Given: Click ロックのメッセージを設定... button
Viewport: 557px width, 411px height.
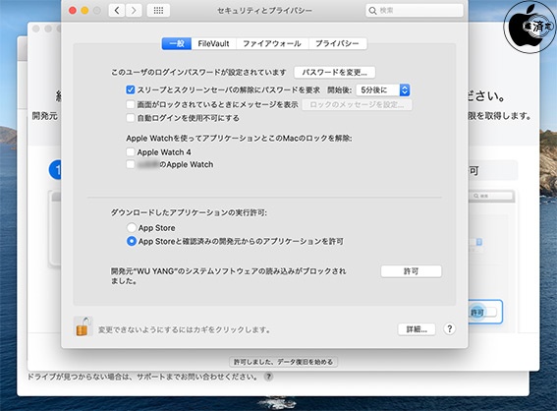Looking at the screenshot, I should coord(357,105).
